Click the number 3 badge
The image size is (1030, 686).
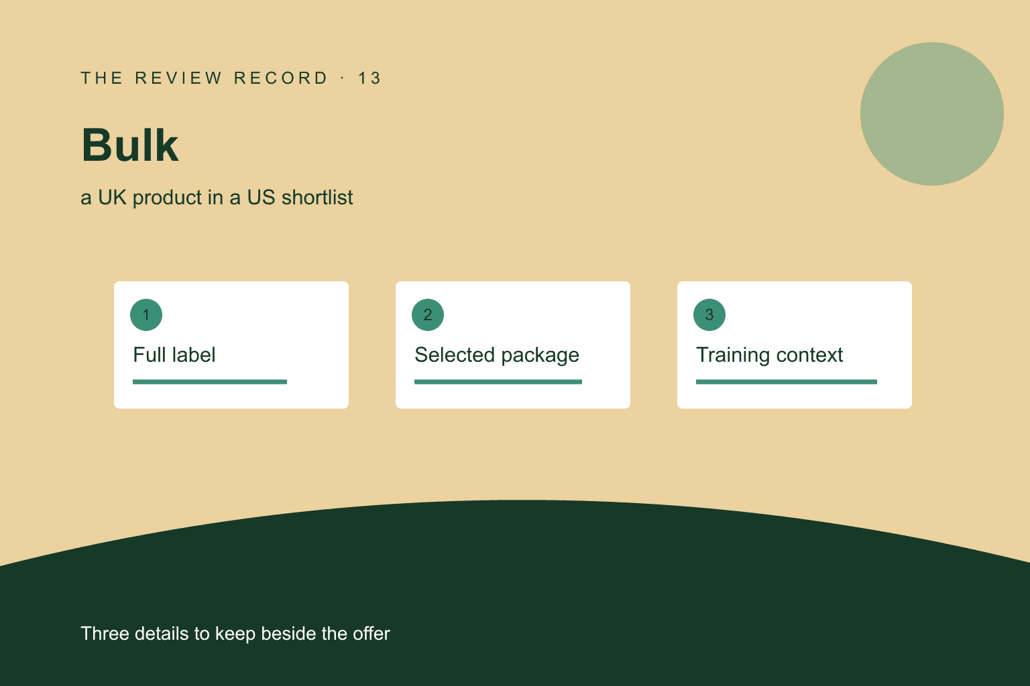pyautogui.click(x=709, y=315)
